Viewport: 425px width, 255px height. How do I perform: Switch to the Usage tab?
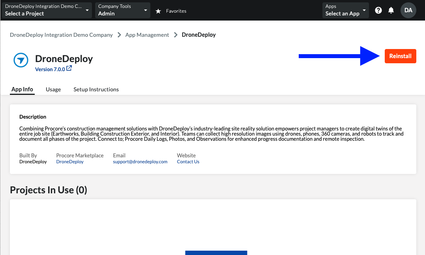click(53, 89)
